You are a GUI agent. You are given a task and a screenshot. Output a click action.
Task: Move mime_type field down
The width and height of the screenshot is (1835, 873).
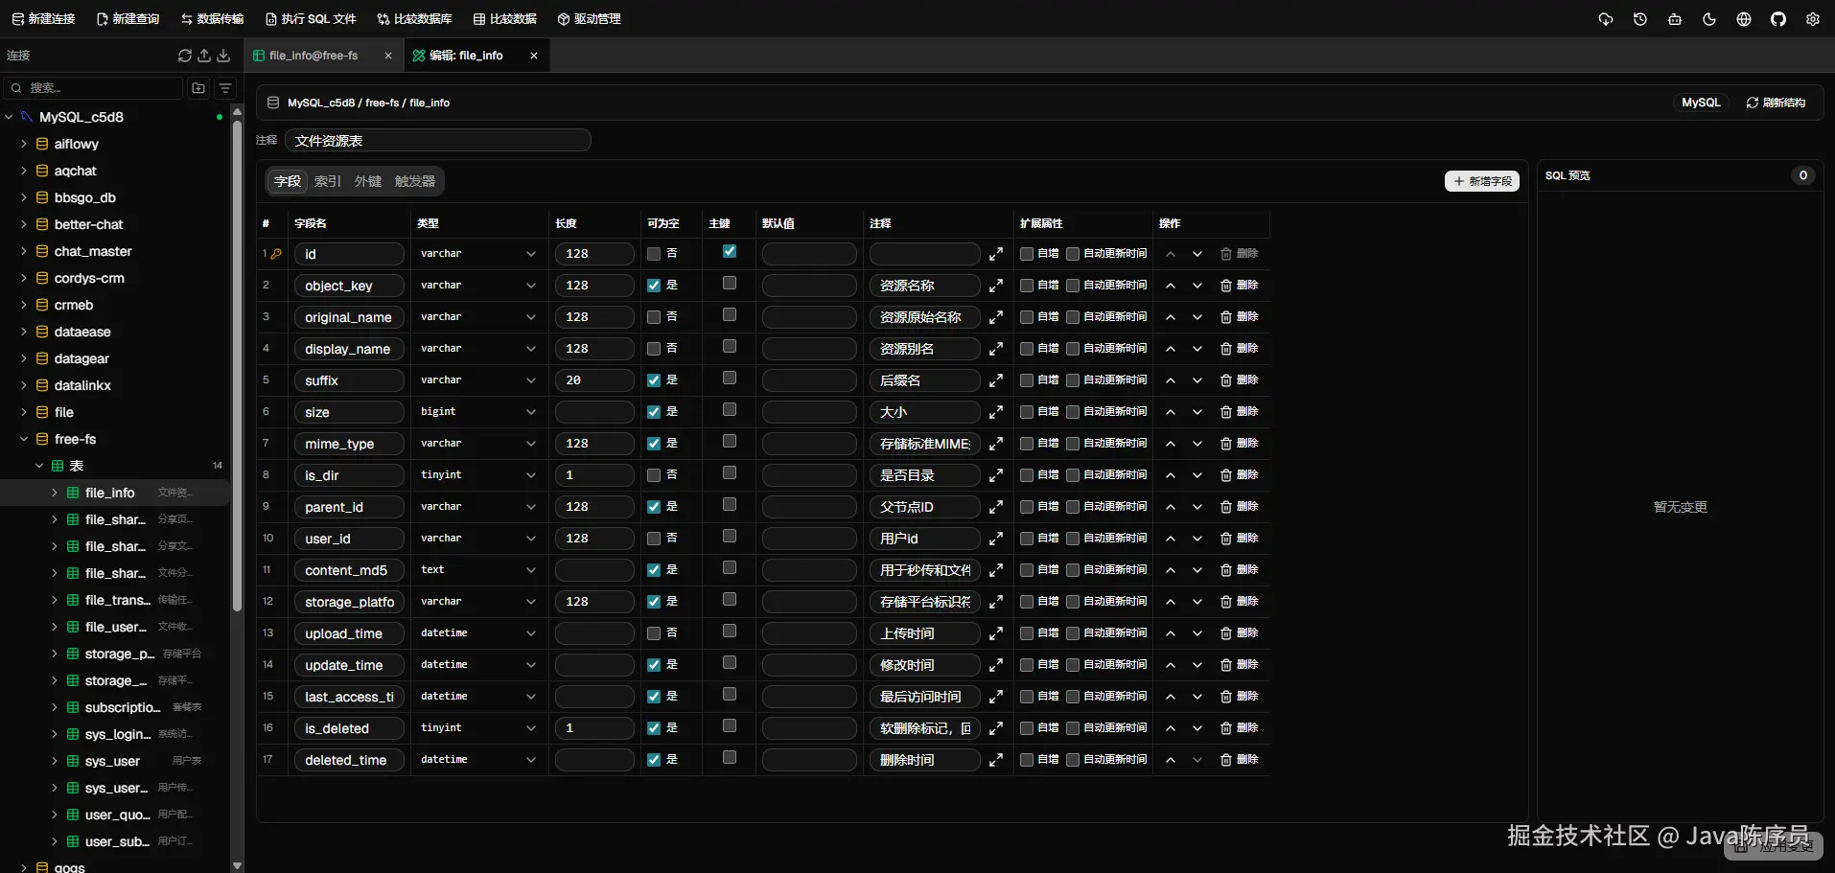1197,444
